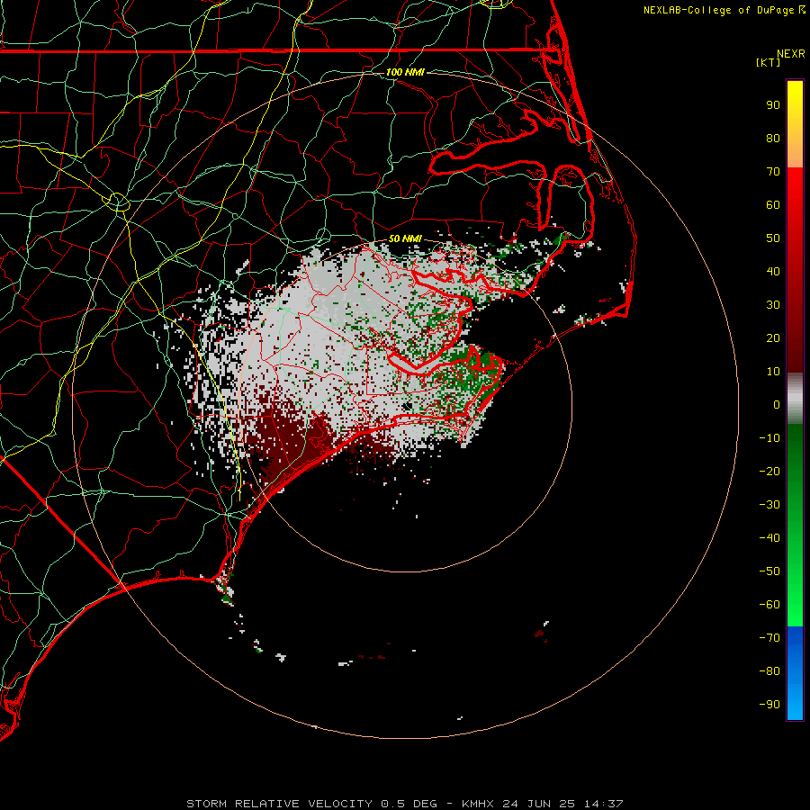This screenshot has height=810, width=810.
Task: Click the 14:37 timestamp in the caption
Action: (x=604, y=804)
